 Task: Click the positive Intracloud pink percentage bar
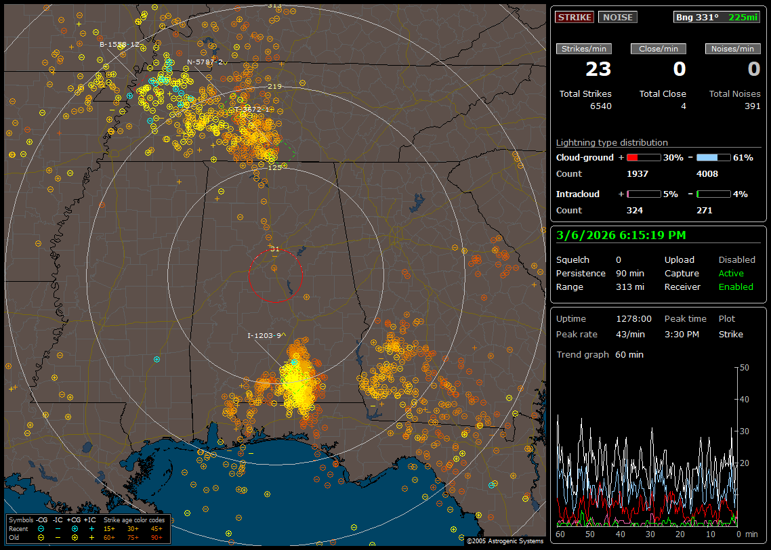click(643, 194)
